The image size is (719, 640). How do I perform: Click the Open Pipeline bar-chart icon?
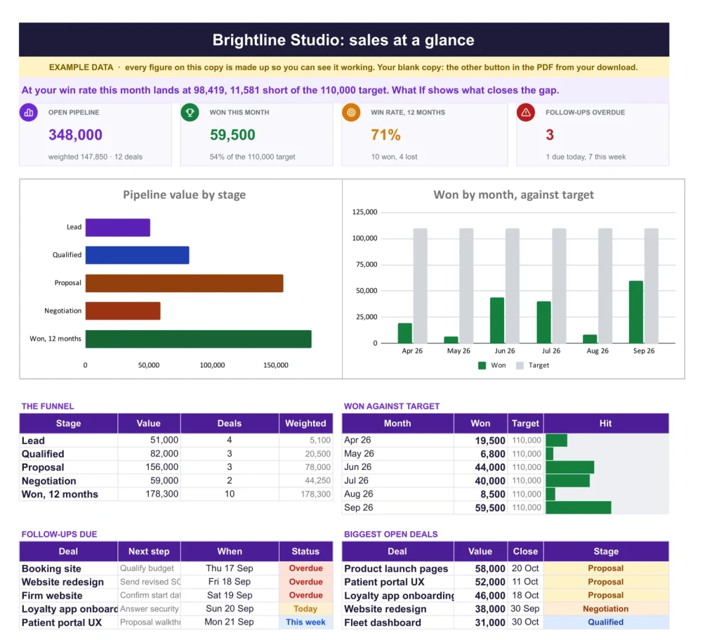pyautogui.click(x=28, y=112)
